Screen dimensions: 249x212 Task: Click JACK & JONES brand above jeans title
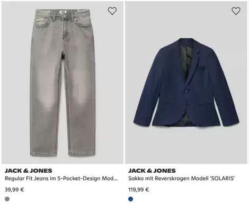point(29,171)
